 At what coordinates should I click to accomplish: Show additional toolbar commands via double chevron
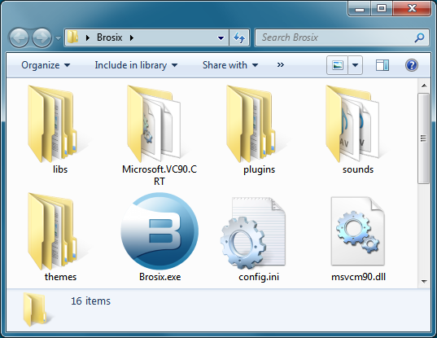pyautogui.click(x=281, y=65)
